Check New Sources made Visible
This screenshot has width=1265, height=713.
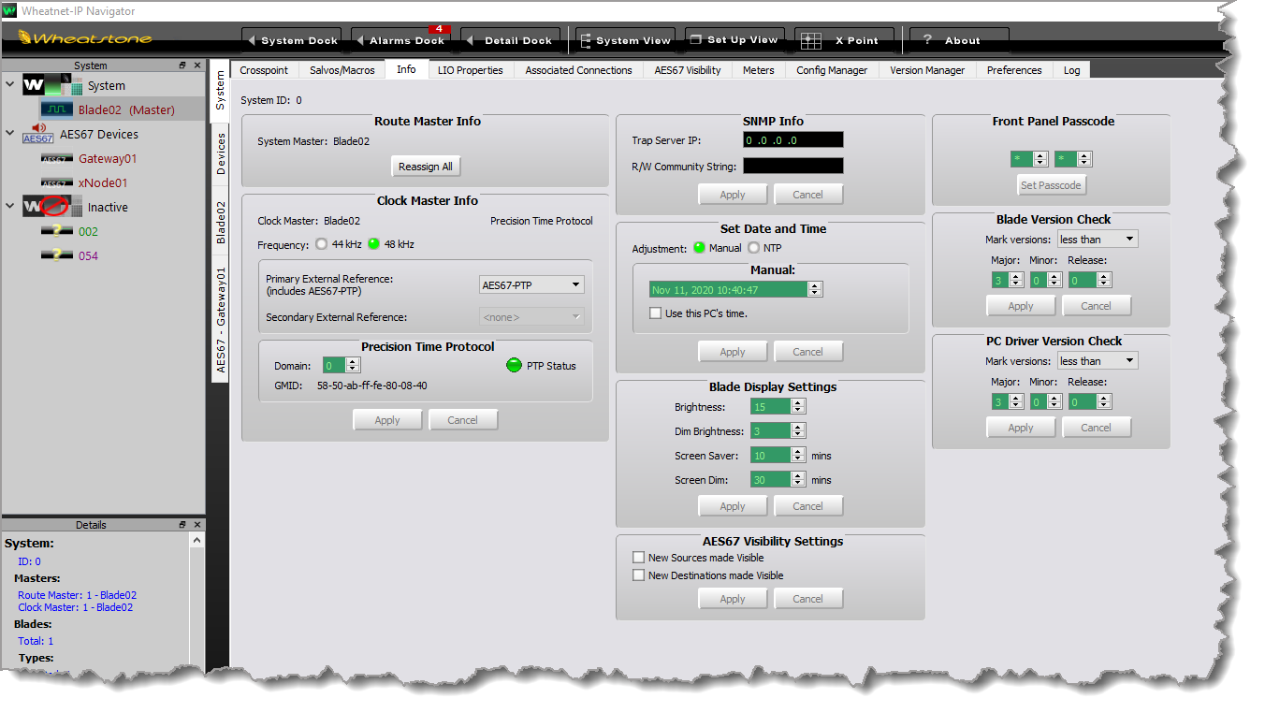pyautogui.click(x=639, y=558)
